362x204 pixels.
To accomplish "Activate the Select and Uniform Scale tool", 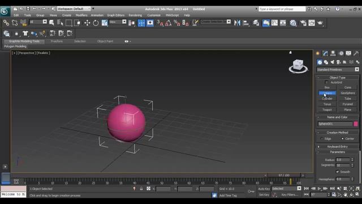I will pos(104,23).
